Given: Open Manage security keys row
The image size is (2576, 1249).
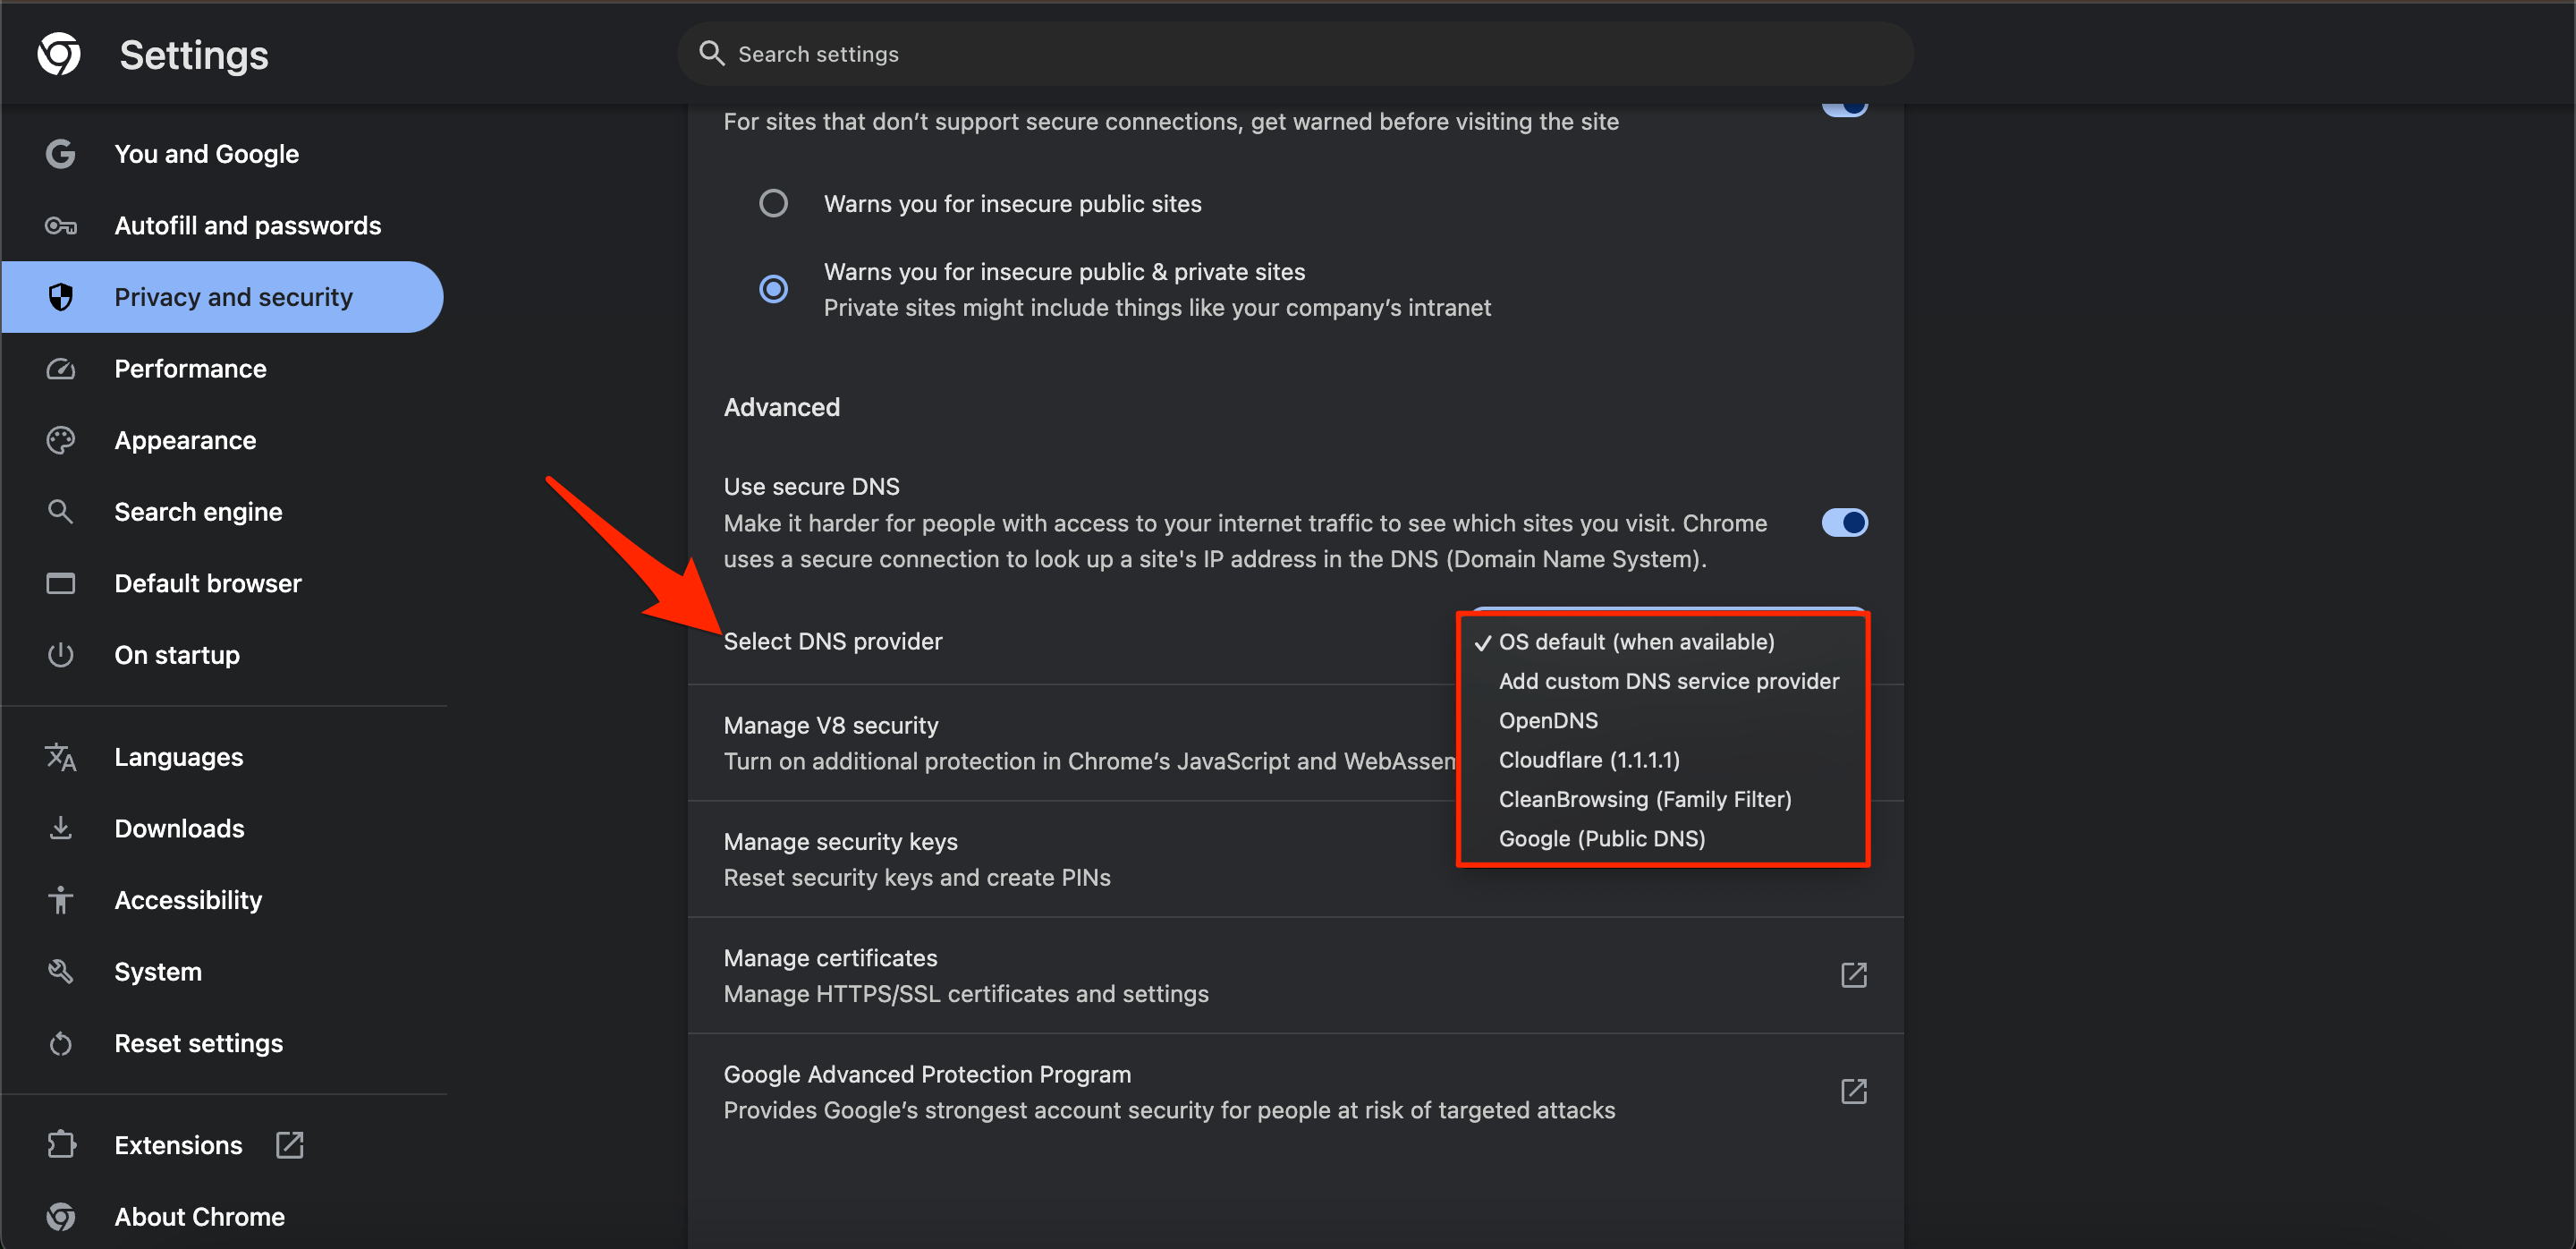Looking at the screenshot, I should [1070, 859].
